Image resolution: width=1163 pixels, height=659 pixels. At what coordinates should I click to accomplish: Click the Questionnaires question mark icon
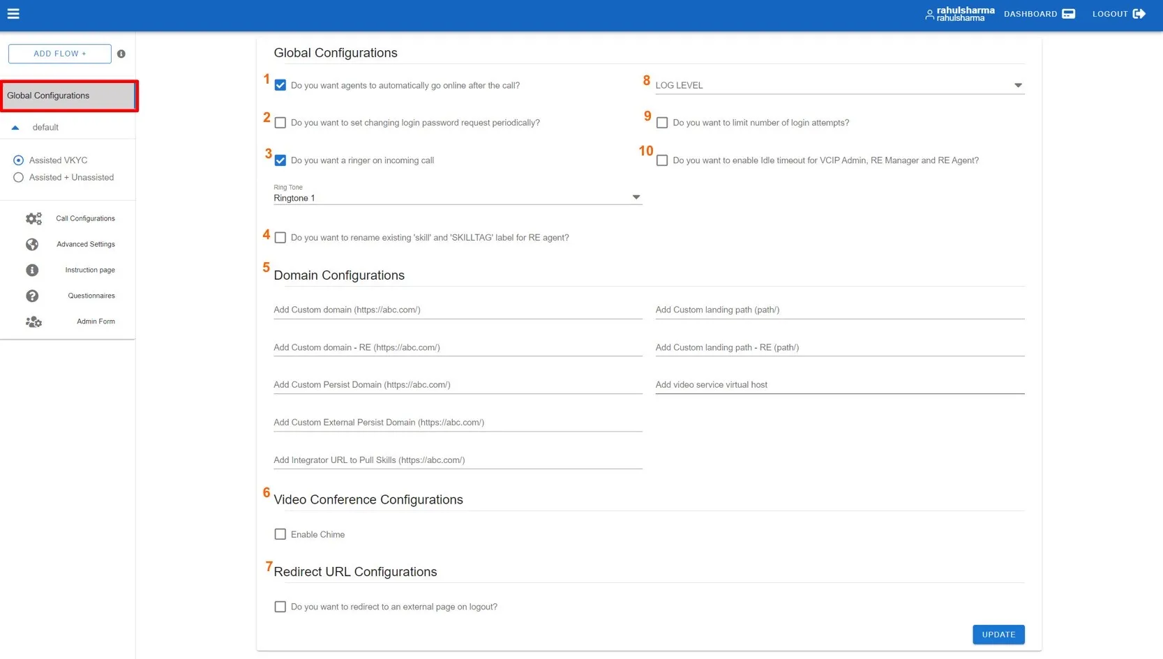[x=32, y=296]
